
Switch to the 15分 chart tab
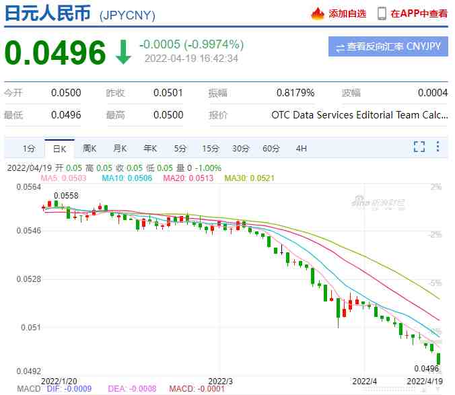tap(211, 149)
